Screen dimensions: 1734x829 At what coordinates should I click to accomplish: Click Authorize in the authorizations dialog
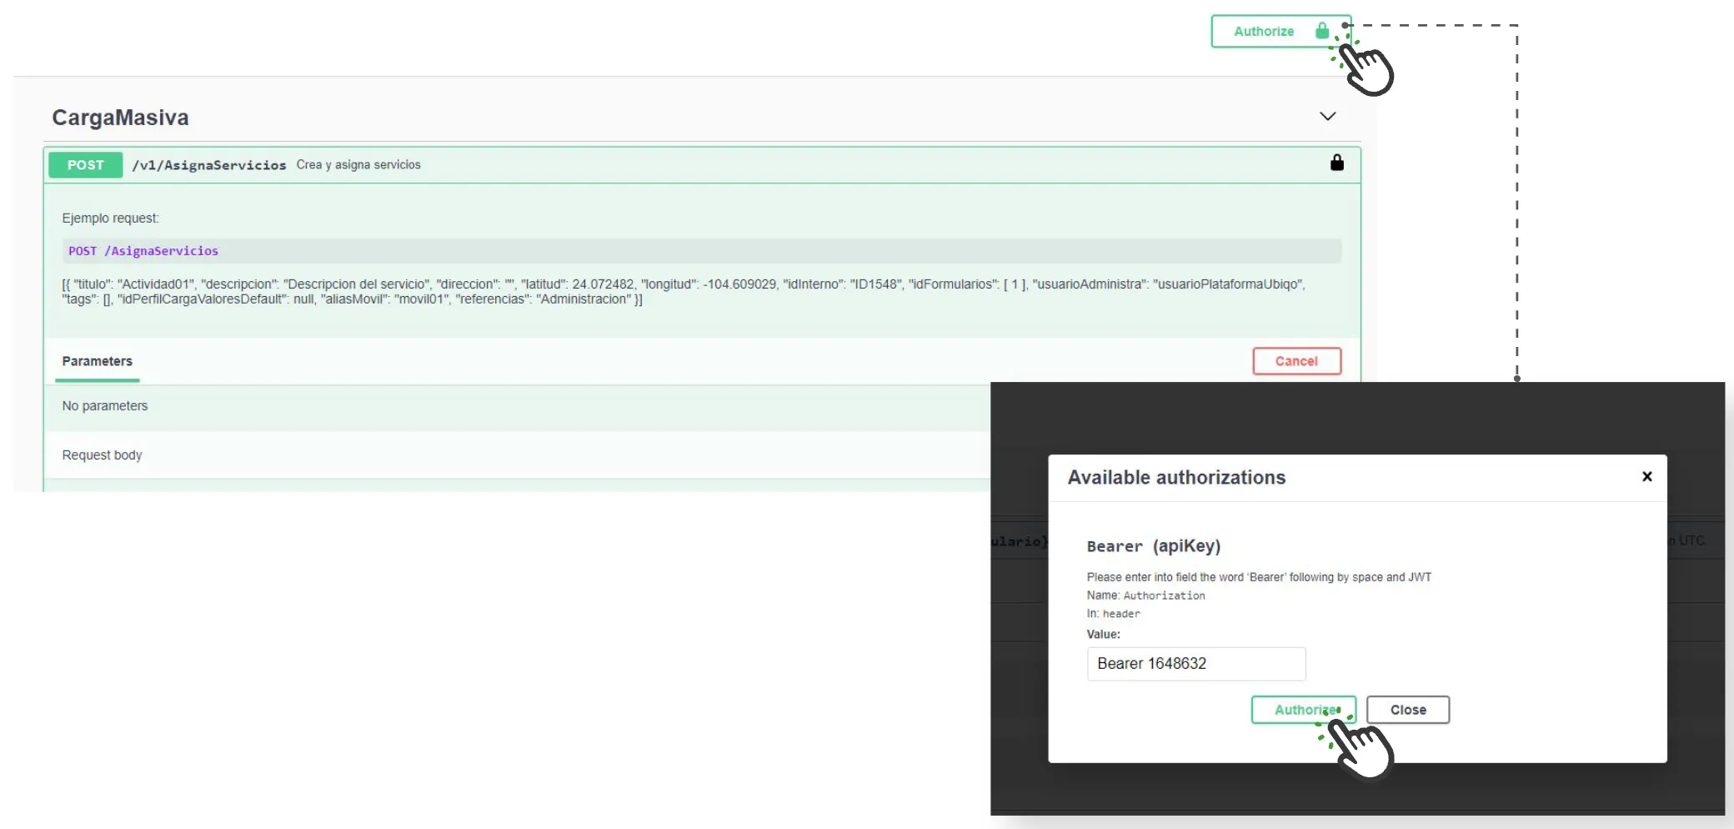pyautogui.click(x=1303, y=710)
